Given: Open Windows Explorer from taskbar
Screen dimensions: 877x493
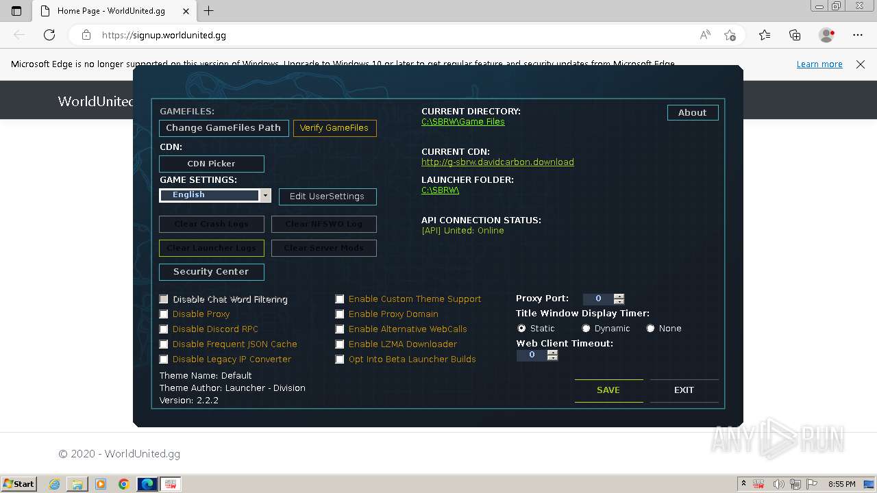Looking at the screenshot, I should [77, 484].
